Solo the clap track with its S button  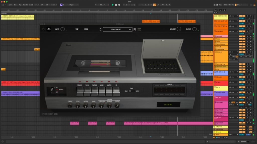(247, 39)
